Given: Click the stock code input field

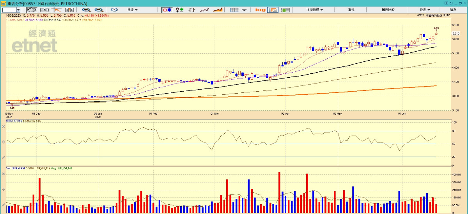Looking at the screenshot, I should coord(9,10).
